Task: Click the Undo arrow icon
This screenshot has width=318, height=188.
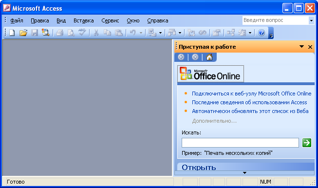Action: 133,33
